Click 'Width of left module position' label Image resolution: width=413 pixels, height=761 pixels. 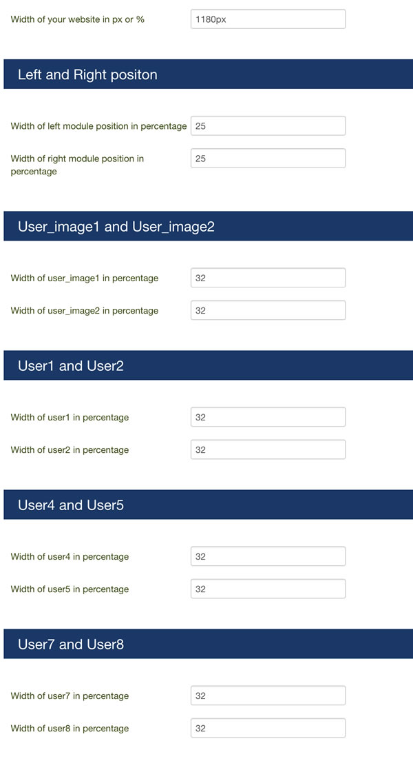(x=98, y=126)
